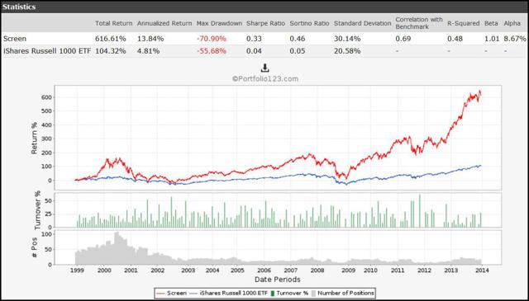The width and height of the screenshot is (529, 301).
Task: Click the Date Periods axis title
Action: pos(278,280)
